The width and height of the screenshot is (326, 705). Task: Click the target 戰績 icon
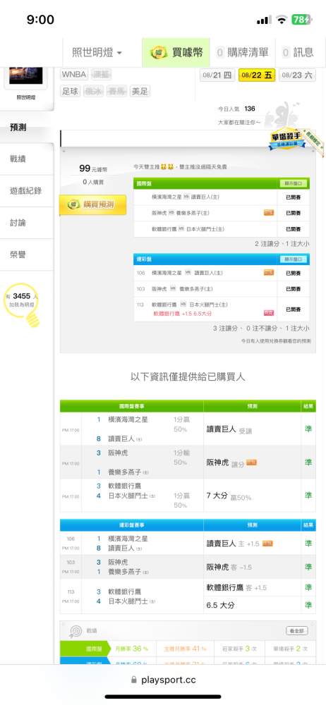pyautogui.click(x=75, y=631)
